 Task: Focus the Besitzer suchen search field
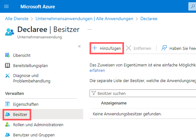pos(143,93)
